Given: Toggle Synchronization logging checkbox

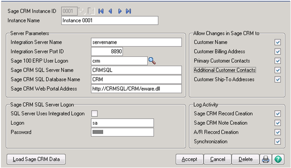Looking at the screenshot, I should (277, 141).
